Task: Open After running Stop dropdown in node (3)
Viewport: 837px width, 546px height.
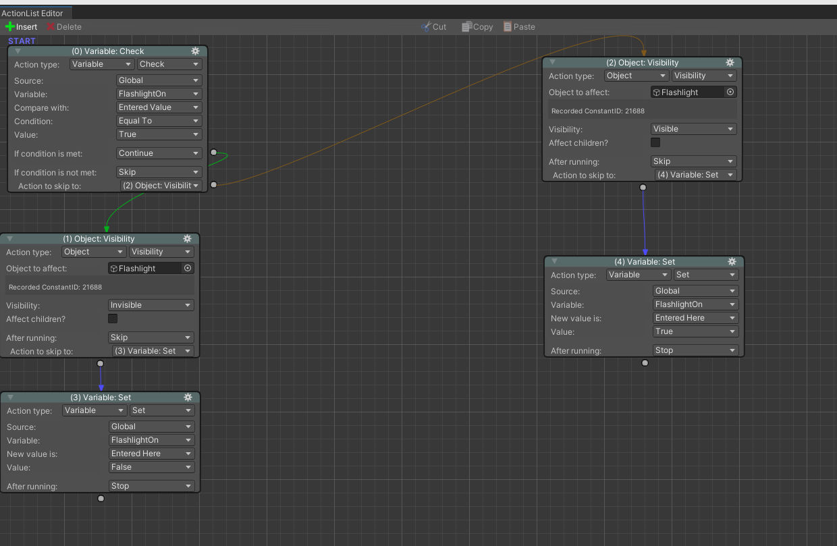Action: click(152, 486)
